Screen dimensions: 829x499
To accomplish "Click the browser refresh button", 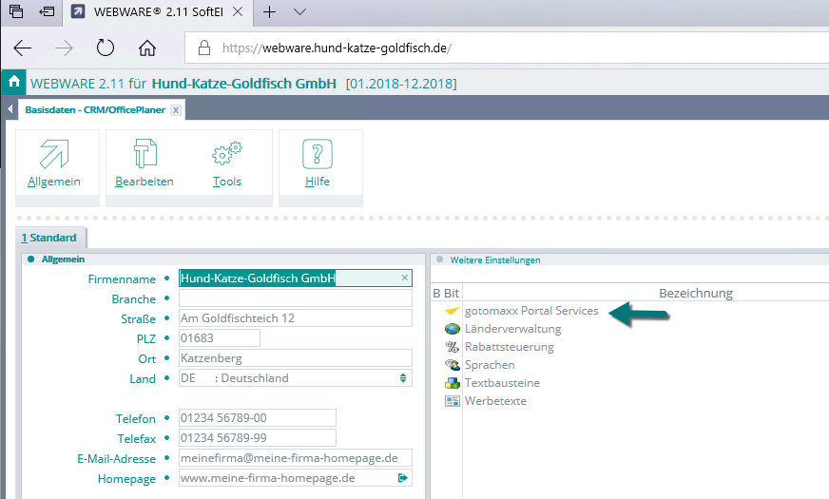I will point(106,48).
